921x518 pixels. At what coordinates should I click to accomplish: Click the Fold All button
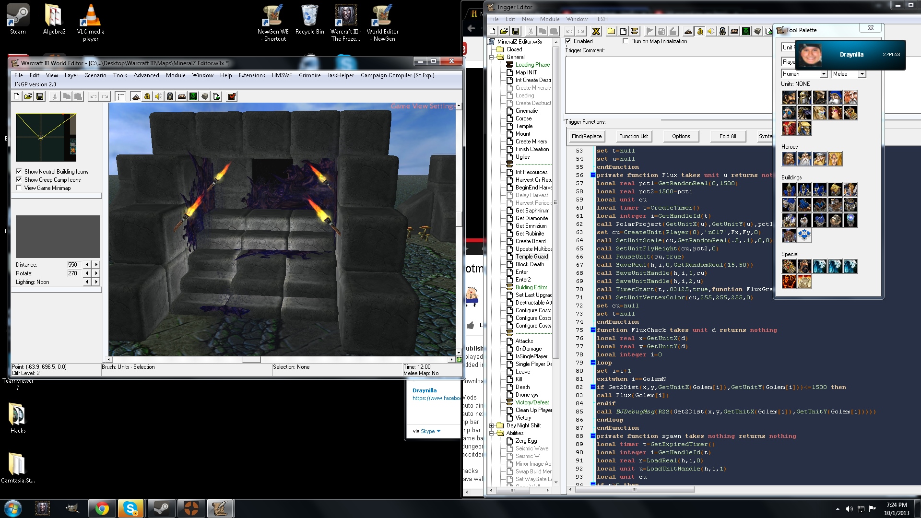coord(728,136)
